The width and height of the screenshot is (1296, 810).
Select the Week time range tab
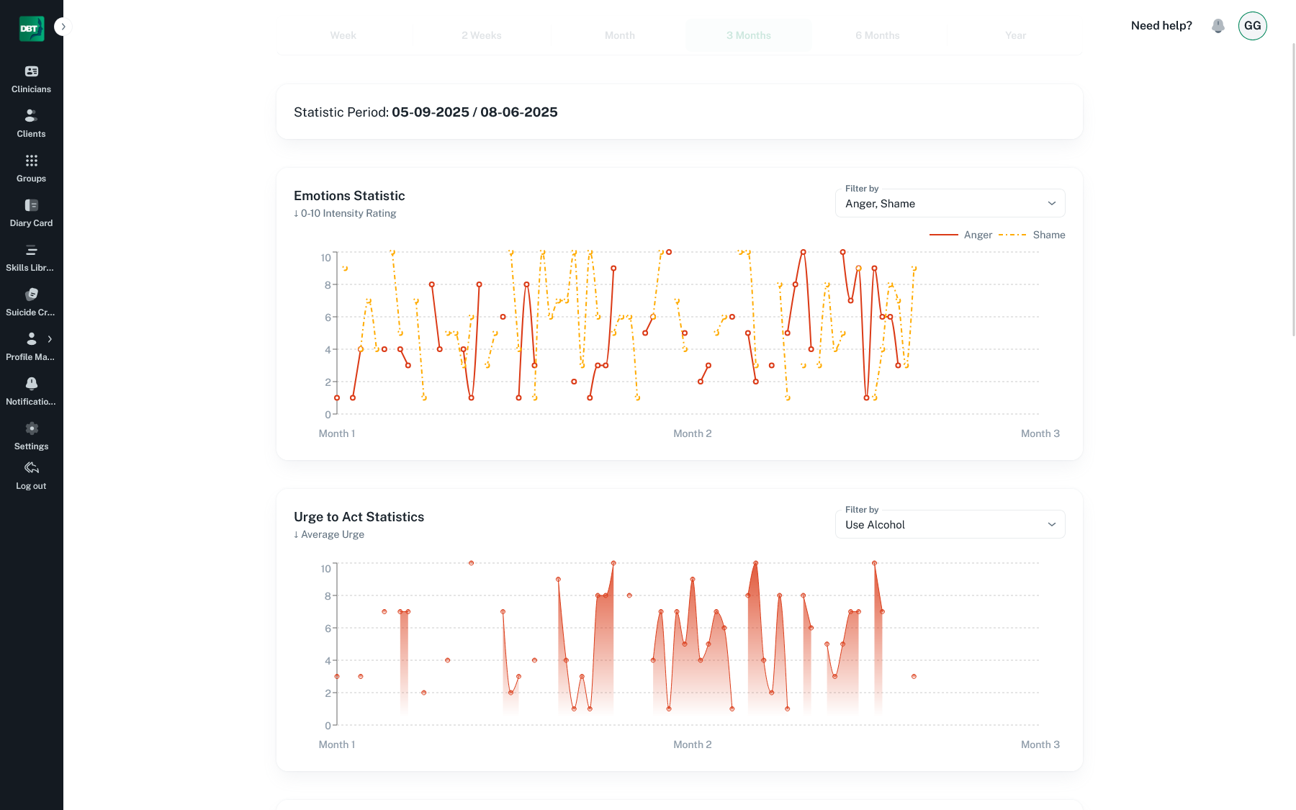[343, 35]
